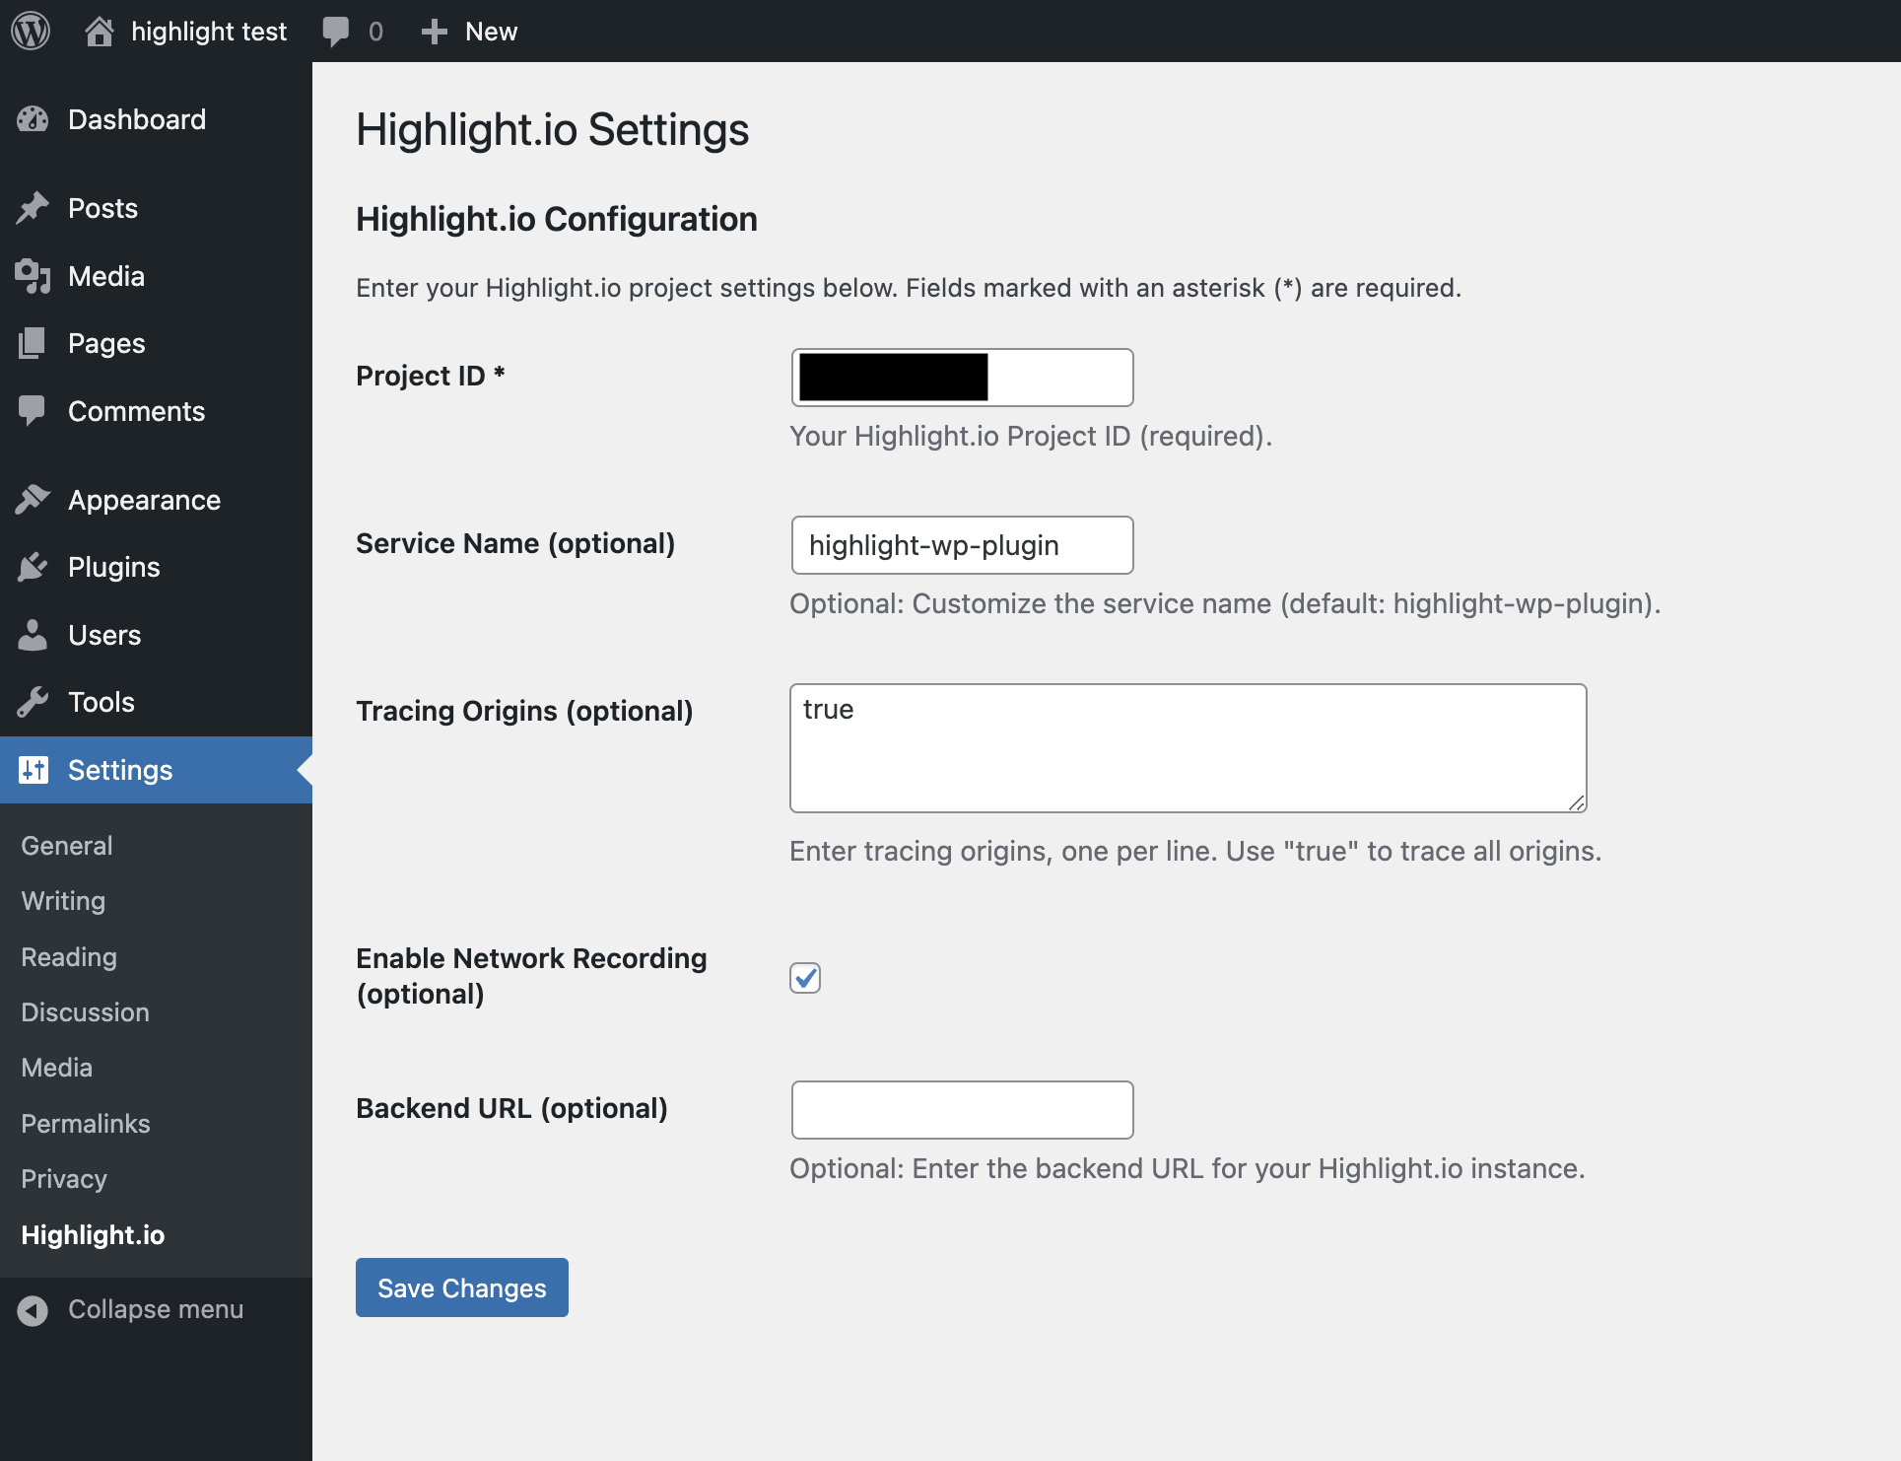Screen dimensions: 1901x1461
Task: Select the Dashboard icon in sidebar
Action: (x=33, y=118)
